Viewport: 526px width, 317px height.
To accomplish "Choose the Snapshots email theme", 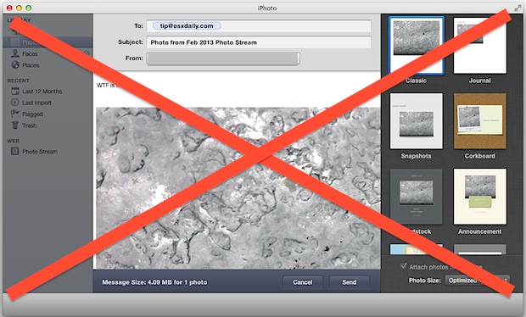I will (416, 121).
